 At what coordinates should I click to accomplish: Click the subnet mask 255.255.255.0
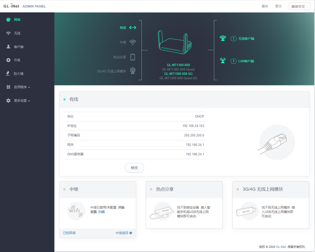[x=194, y=135]
